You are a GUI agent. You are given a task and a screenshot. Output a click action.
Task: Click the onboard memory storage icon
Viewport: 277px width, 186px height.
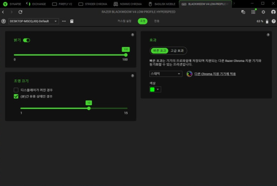point(71,21)
